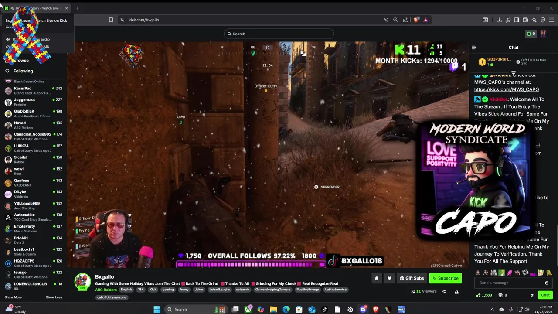
Task: Click the Kick search field
Action: (279, 34)
